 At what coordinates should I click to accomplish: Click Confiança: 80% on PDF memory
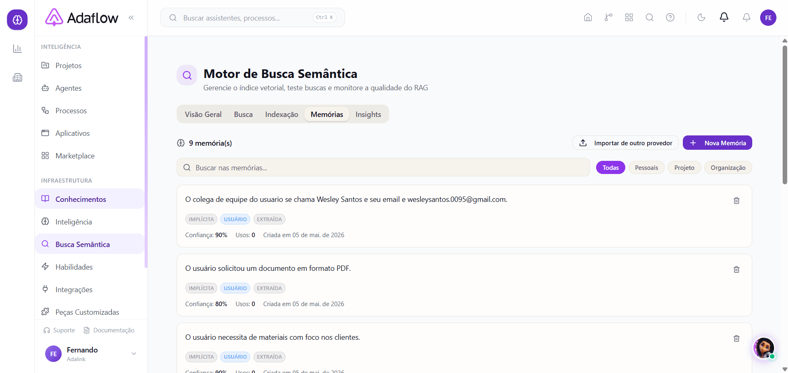coord(206,304)
